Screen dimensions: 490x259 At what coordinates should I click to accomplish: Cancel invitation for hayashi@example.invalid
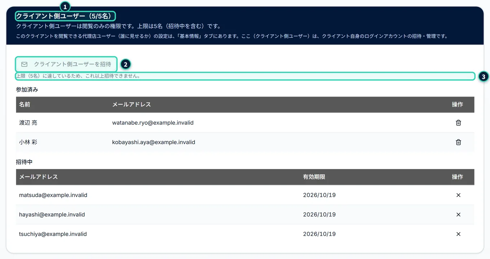click(x=458, y=215)
